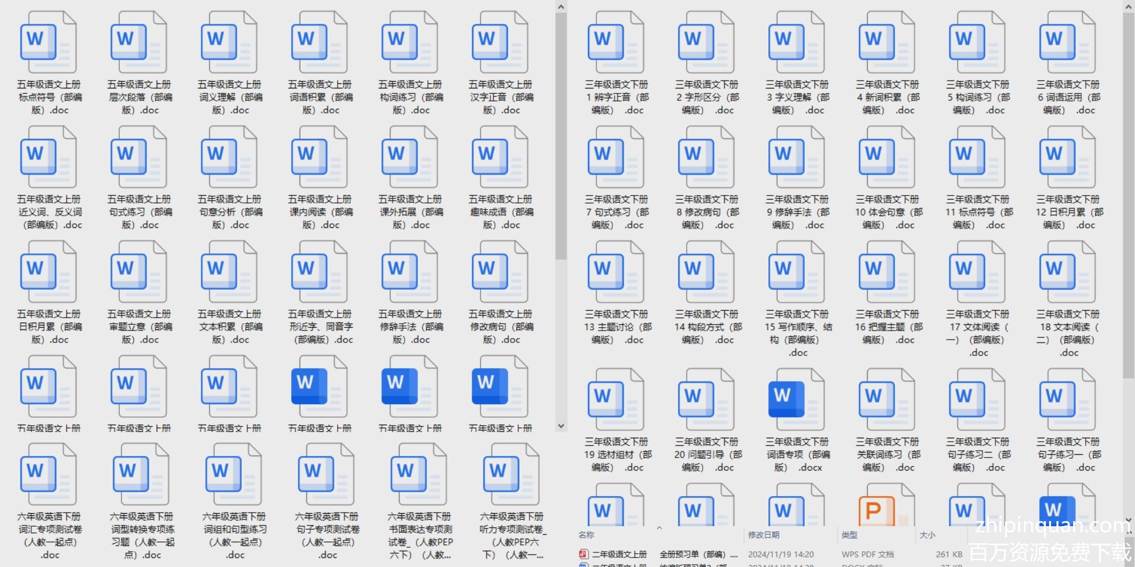Select the 三年级语文下册 18 文本阅读（二） filename
This screenshot has height=567, width=1135.
pyautogui.click(x=1069, y=333)
